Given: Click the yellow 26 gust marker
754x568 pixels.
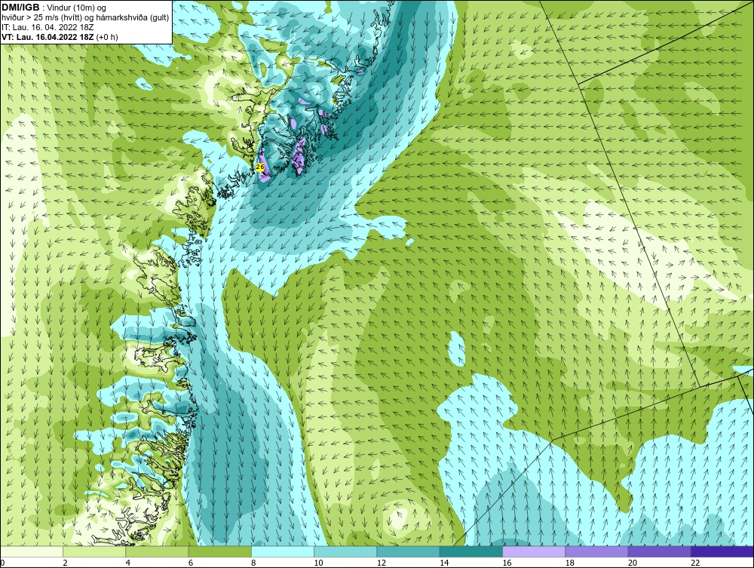Looking at the screenshot, I should click(x=260, y=167).
